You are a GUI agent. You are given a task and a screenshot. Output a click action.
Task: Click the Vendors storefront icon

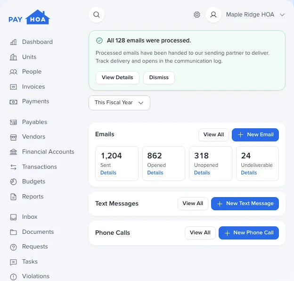[13, 137]
